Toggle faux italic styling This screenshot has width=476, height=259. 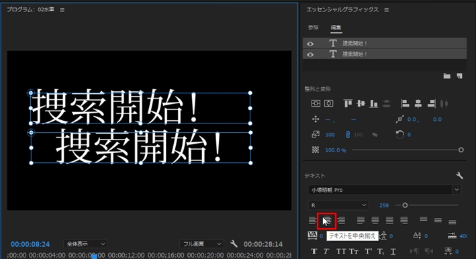point(326,252)
